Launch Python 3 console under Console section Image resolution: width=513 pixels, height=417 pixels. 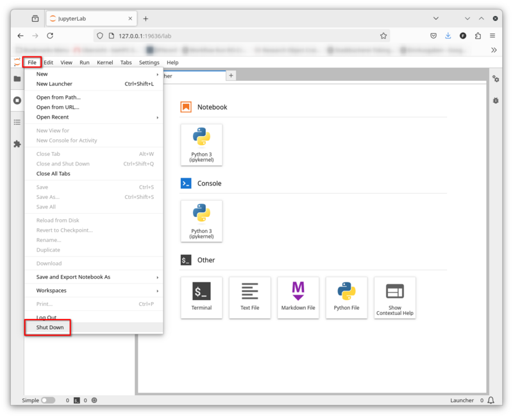pyautogui.click(x=201, y=221)
